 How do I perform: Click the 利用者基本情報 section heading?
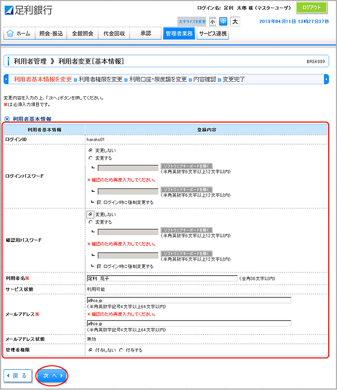tap(32, 119)
